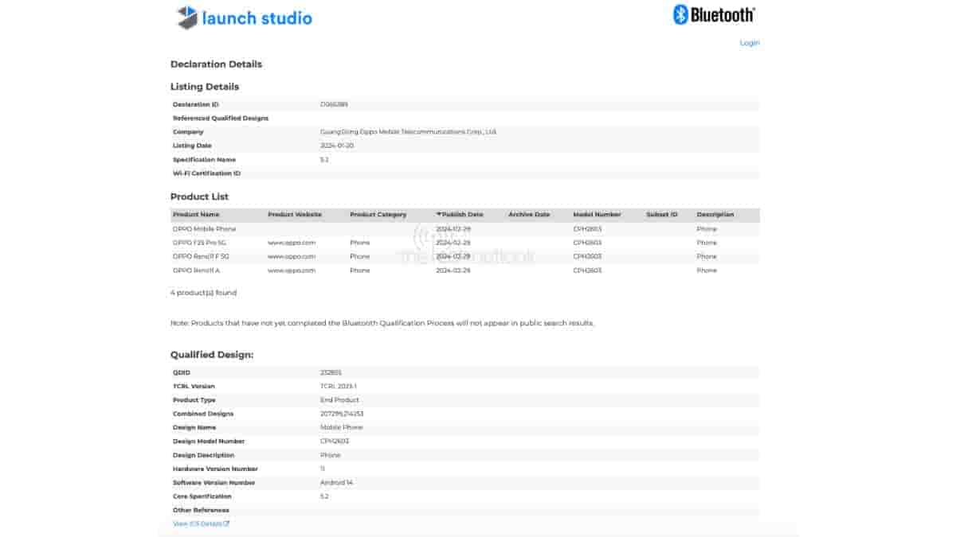
Task: Open the Login link
Action: (x=748, y=42)
